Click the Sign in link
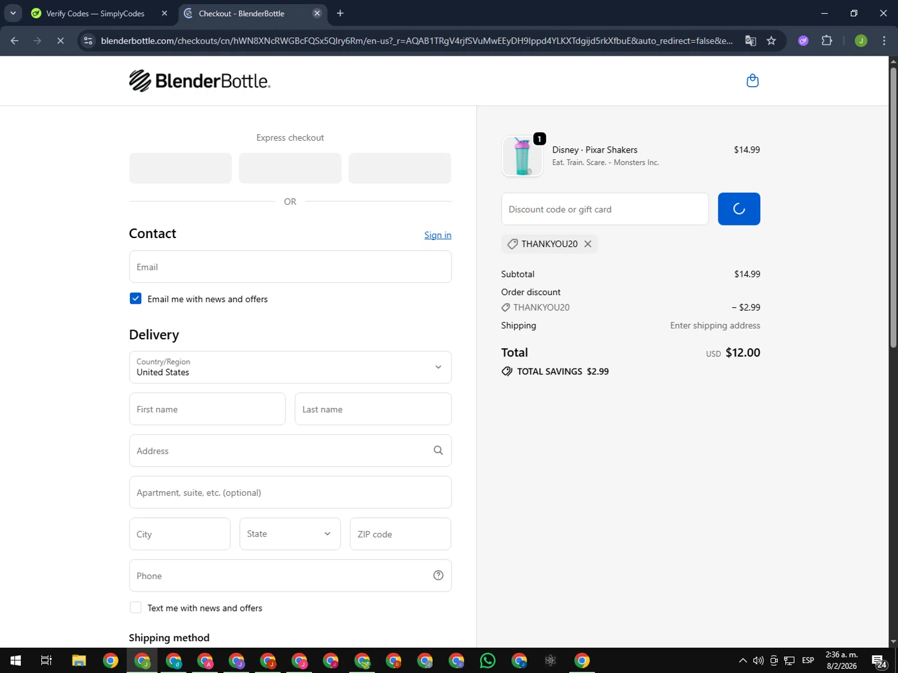The width and height of the screenshot is (898, 673). click(438, 235)
